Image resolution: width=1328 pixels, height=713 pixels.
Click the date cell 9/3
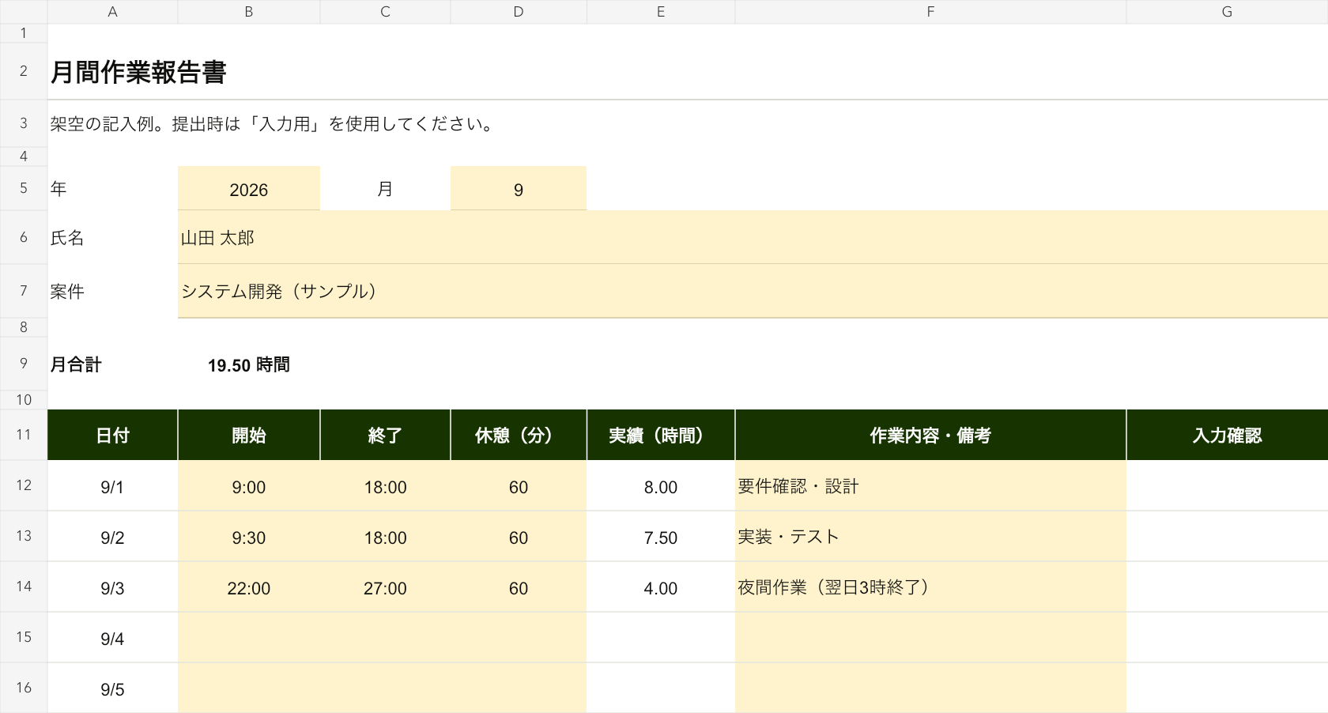(x=112, y=587)
